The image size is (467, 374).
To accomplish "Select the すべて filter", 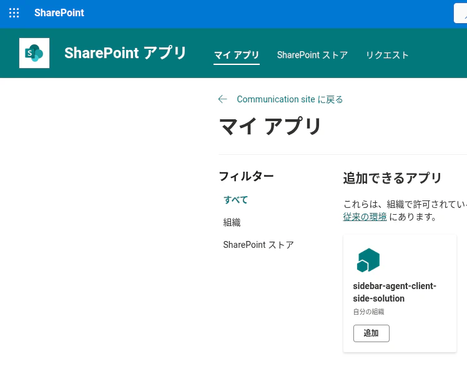I will (x=235, y=200).
